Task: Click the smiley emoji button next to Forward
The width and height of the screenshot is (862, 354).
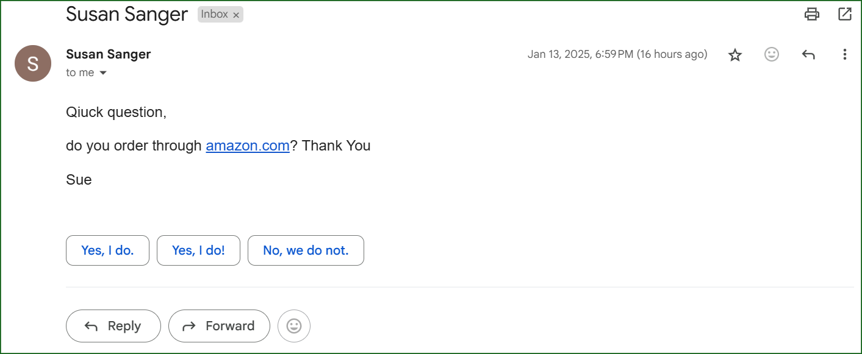Action: pos(294,326)
